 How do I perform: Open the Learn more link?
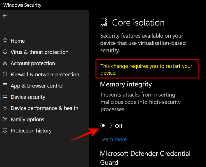tap(113, 139)
